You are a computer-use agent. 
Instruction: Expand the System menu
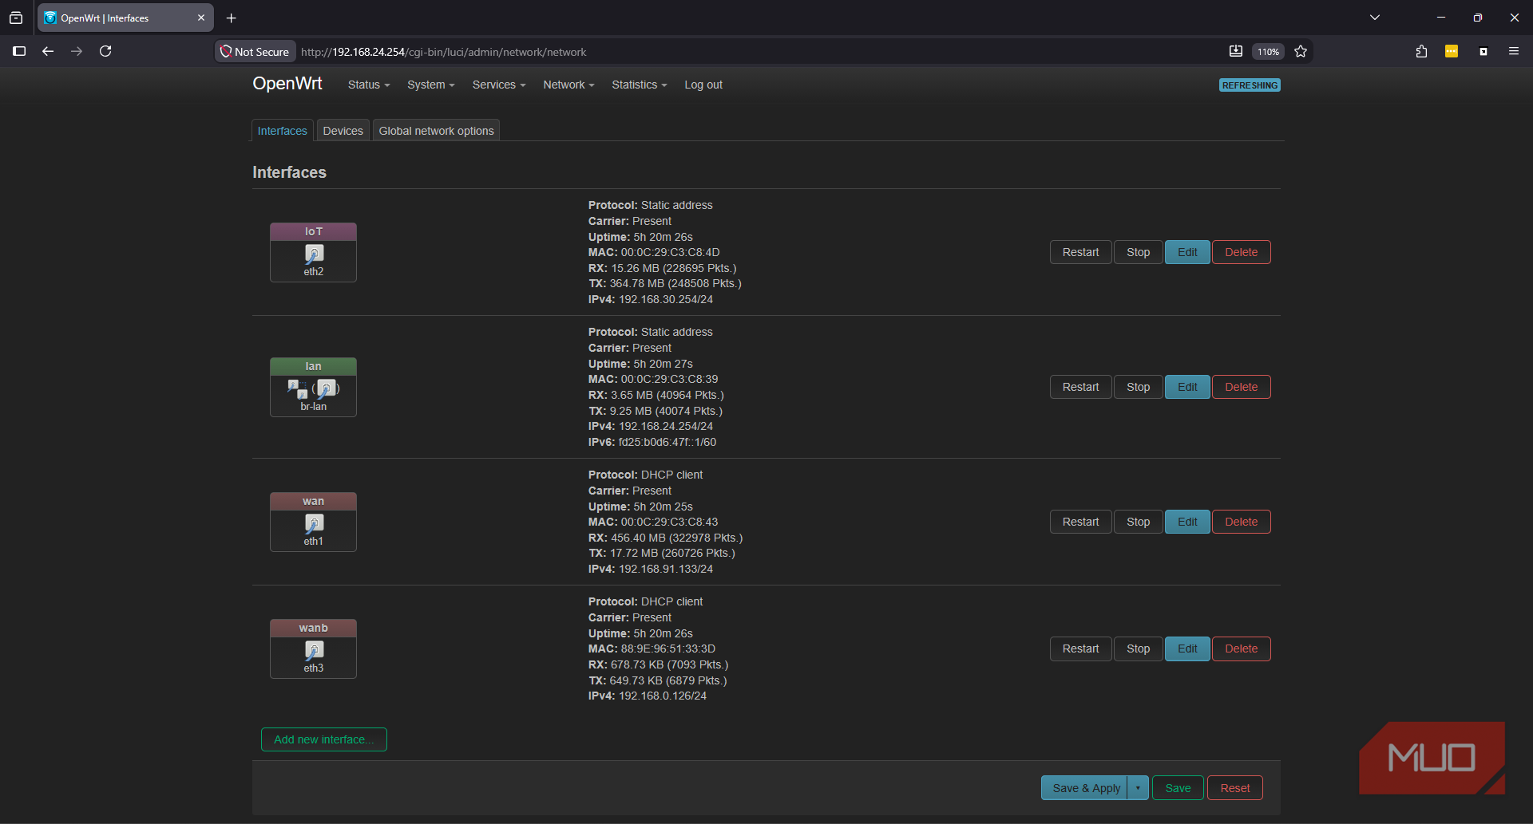[x=430, y=85]
